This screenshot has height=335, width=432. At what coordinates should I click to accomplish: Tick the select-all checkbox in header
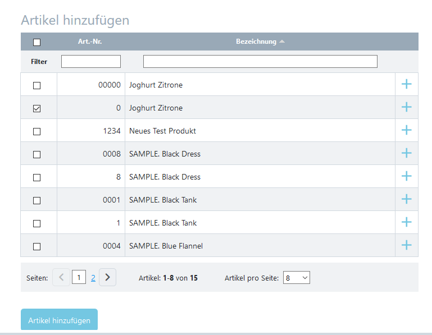tap(37, 42)
